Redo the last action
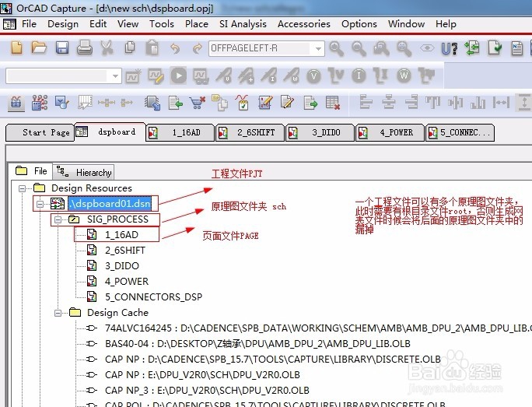Screen dimensions: 532x407 (x=197, y=48)
